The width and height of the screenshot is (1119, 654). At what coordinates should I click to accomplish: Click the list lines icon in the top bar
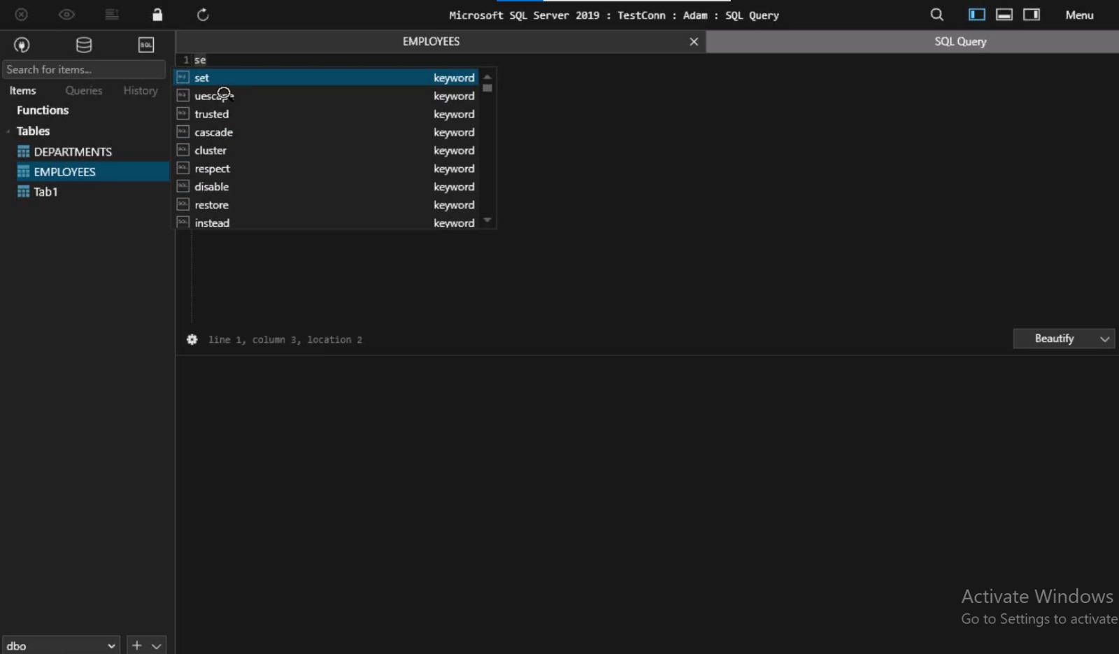[x=112, y=15]
